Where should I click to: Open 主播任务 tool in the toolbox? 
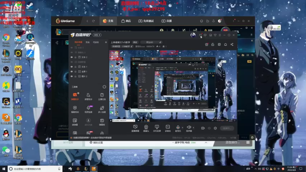[102, 97]
